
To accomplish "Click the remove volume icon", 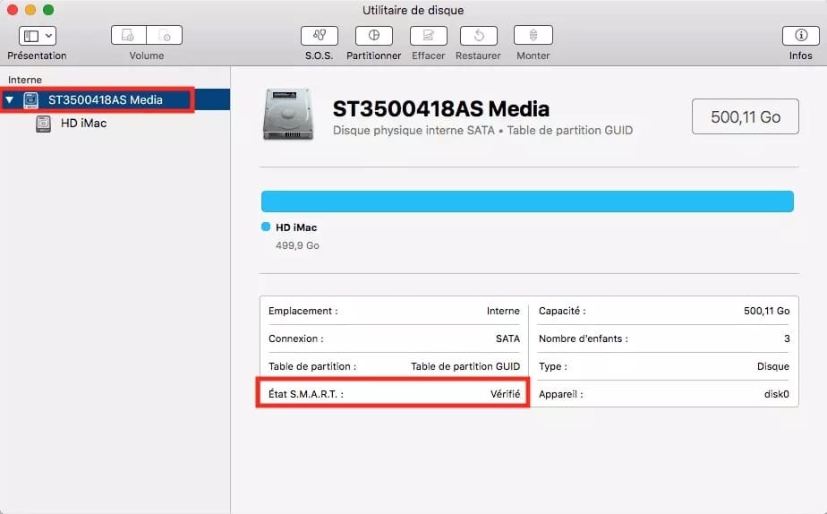I will coord(165,36).
